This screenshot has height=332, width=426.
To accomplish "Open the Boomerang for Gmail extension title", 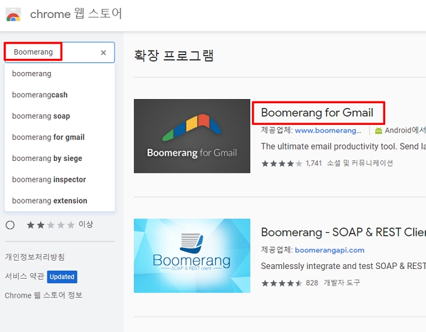I will 317,113.
